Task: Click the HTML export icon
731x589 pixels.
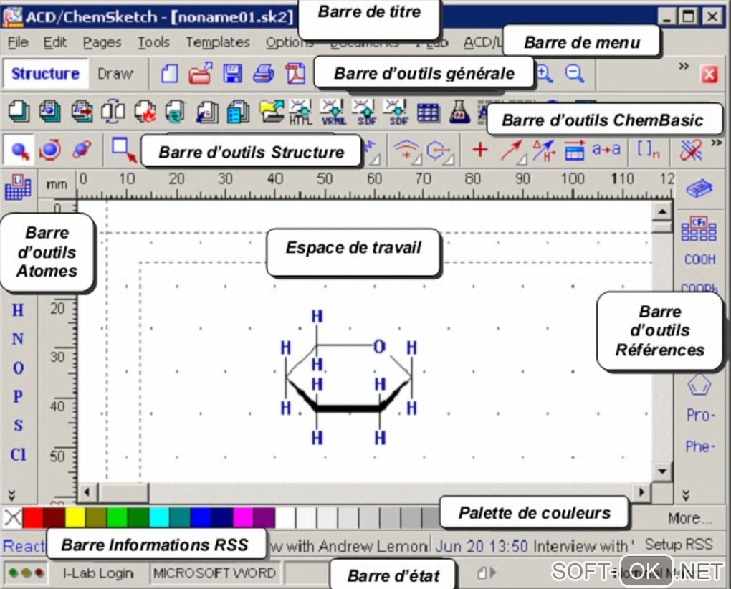Action: tap(301, 112)
